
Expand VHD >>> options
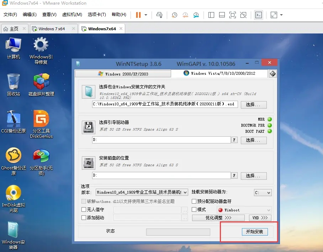coord(260,218)
